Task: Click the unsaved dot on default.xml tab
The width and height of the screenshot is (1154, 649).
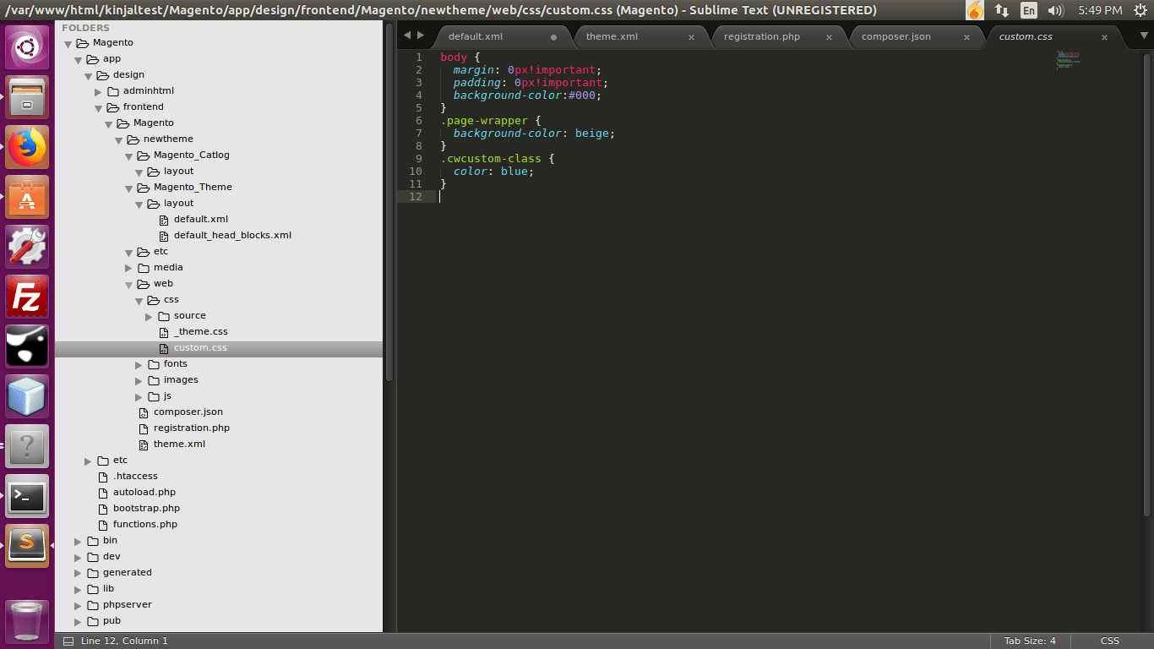Action: [x=553, y=37]
